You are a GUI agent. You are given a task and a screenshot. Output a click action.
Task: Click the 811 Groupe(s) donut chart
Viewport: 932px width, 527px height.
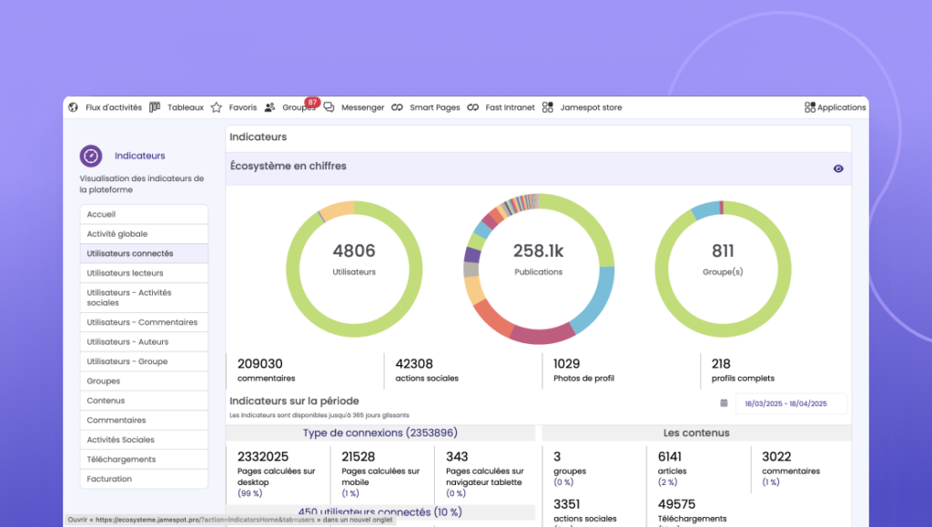point(723,269)
